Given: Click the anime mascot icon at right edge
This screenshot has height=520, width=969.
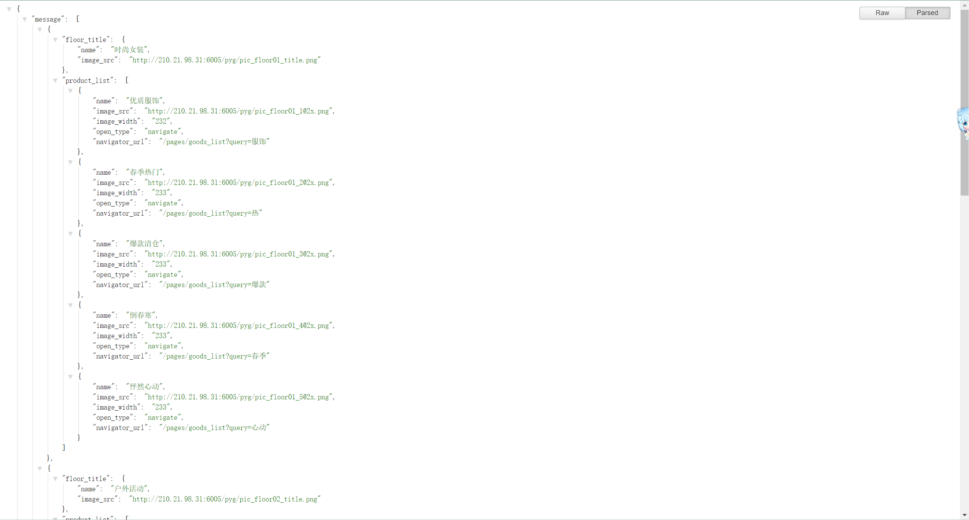Looking at the screenshot, I should 963,123.
